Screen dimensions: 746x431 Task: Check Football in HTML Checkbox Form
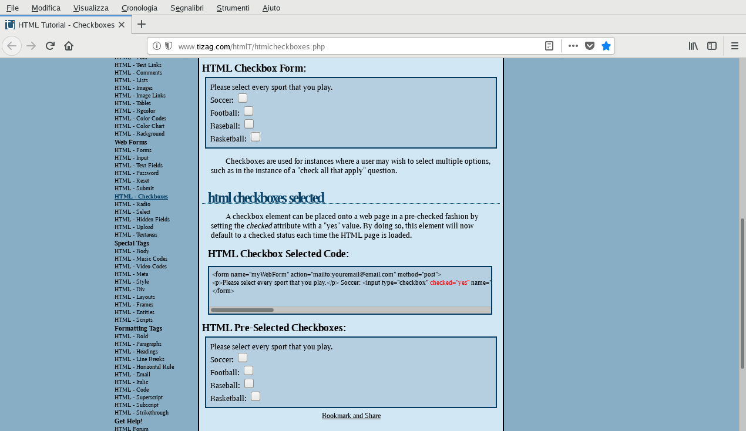248,111
